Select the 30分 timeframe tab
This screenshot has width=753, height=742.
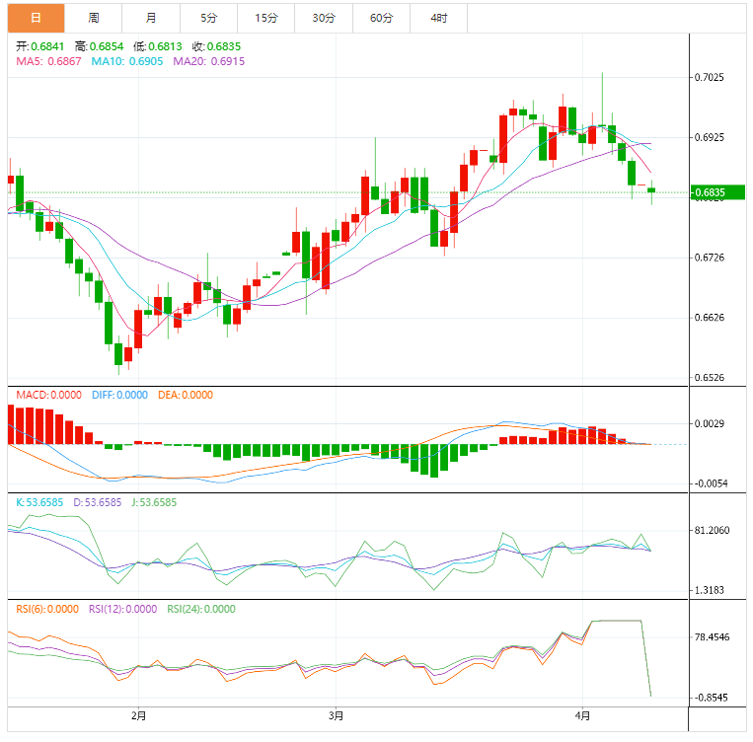click(x=323, y=18)
